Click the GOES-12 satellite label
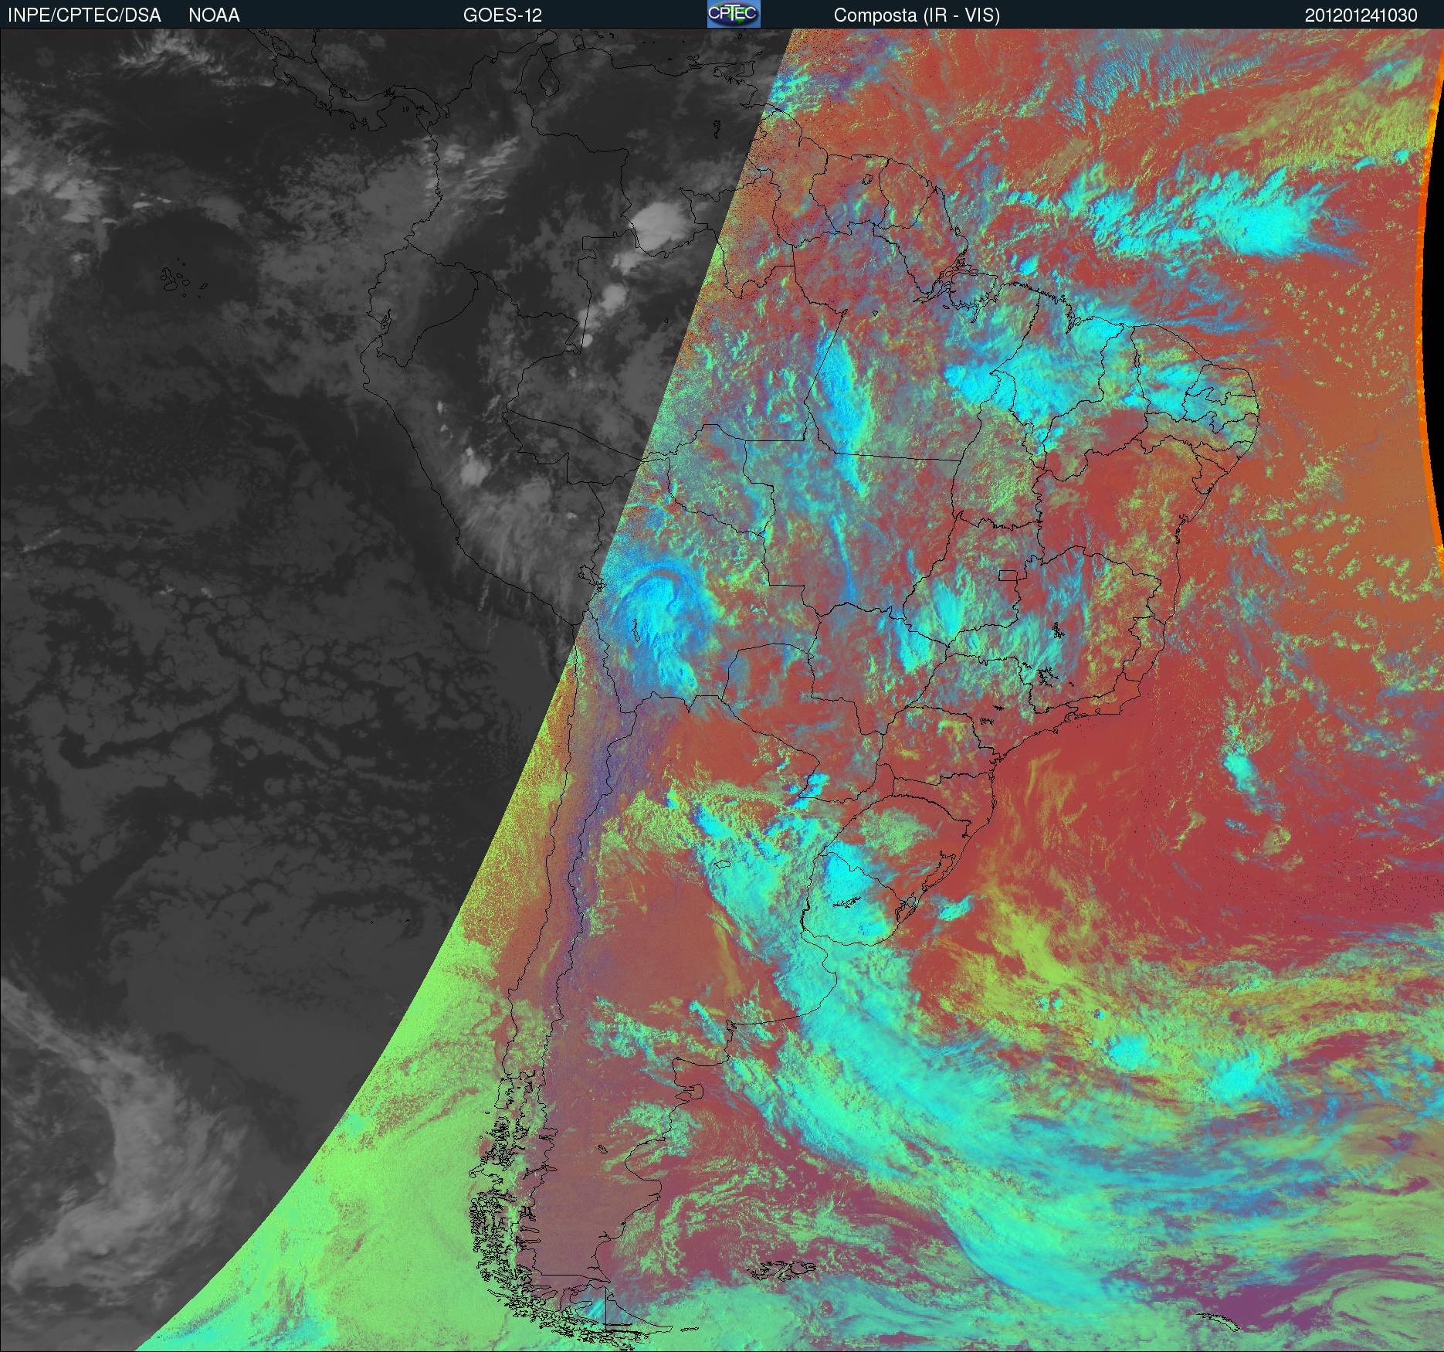 click(x=502, y=15)
